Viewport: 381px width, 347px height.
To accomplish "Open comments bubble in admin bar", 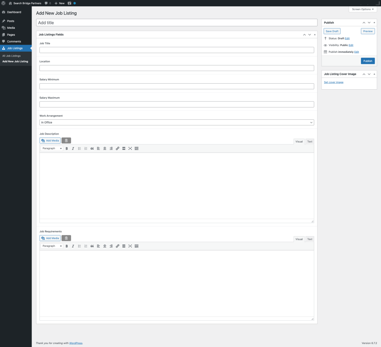I will pyautogui.click(x=48, y=3).
